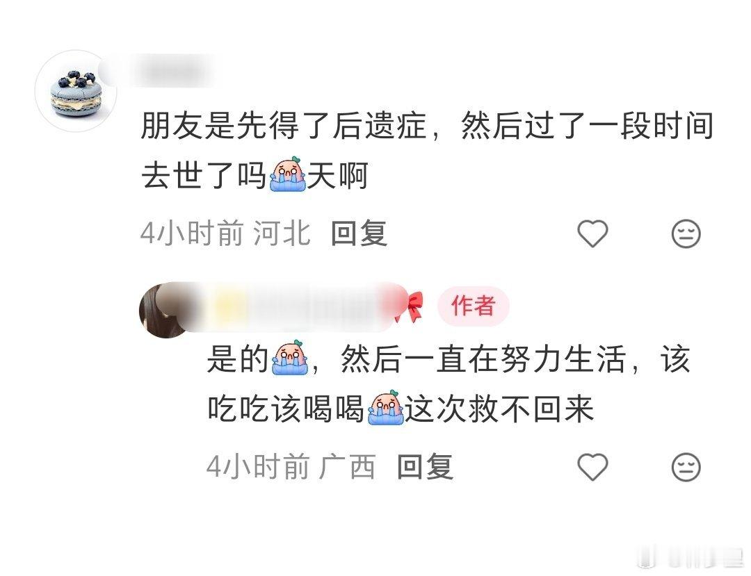The image size is (751, 576).
Task: Tap the 作者 badge
Action: 473,306
